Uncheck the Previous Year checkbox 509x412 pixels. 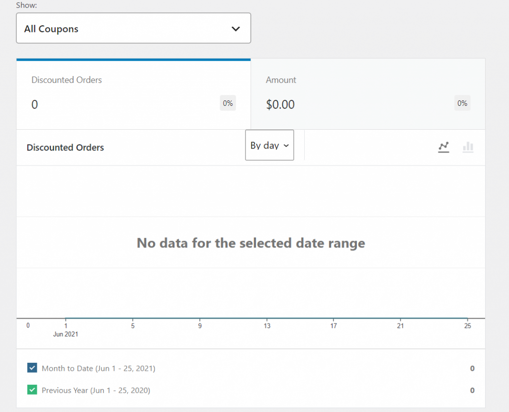pos(32,390)
